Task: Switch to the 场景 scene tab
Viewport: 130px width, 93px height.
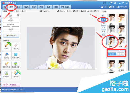Action: (49, 7)
